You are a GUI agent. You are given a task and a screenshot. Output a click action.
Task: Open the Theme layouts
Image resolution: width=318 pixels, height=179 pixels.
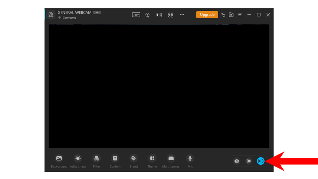(152, 161)
